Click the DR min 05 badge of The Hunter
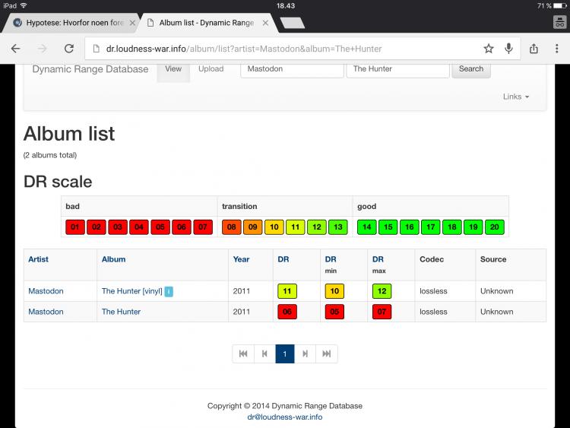The width and height of the screenshot is (570, 428). [x=334, y=312]
